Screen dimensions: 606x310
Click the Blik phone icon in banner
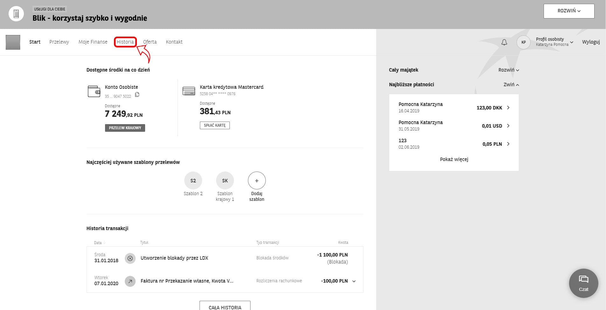point(16,14)
